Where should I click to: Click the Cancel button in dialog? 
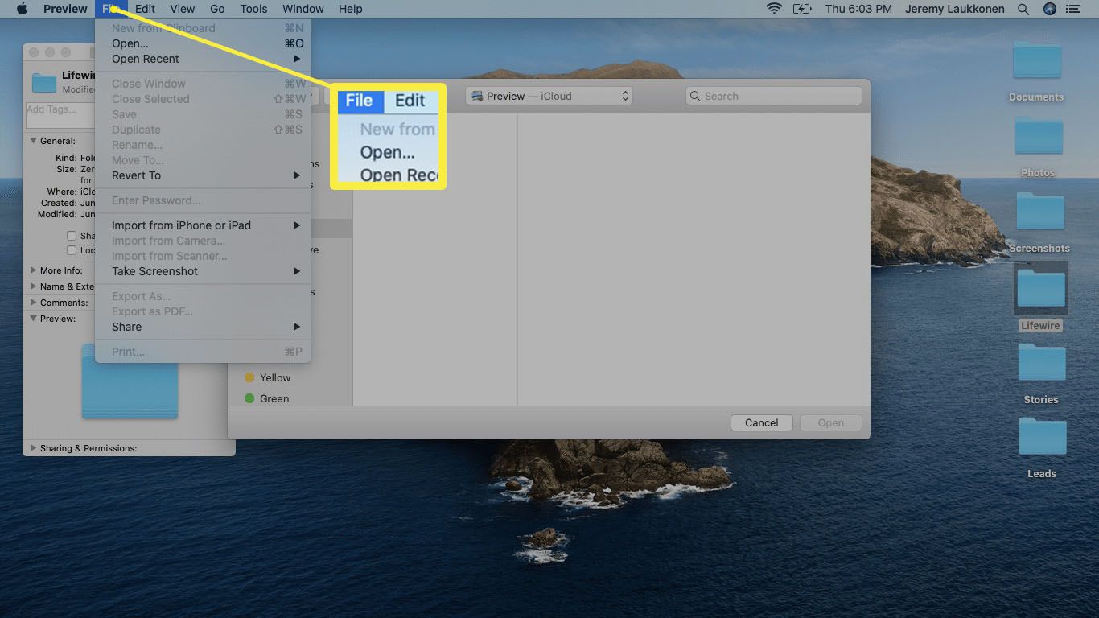click(761, 422)
